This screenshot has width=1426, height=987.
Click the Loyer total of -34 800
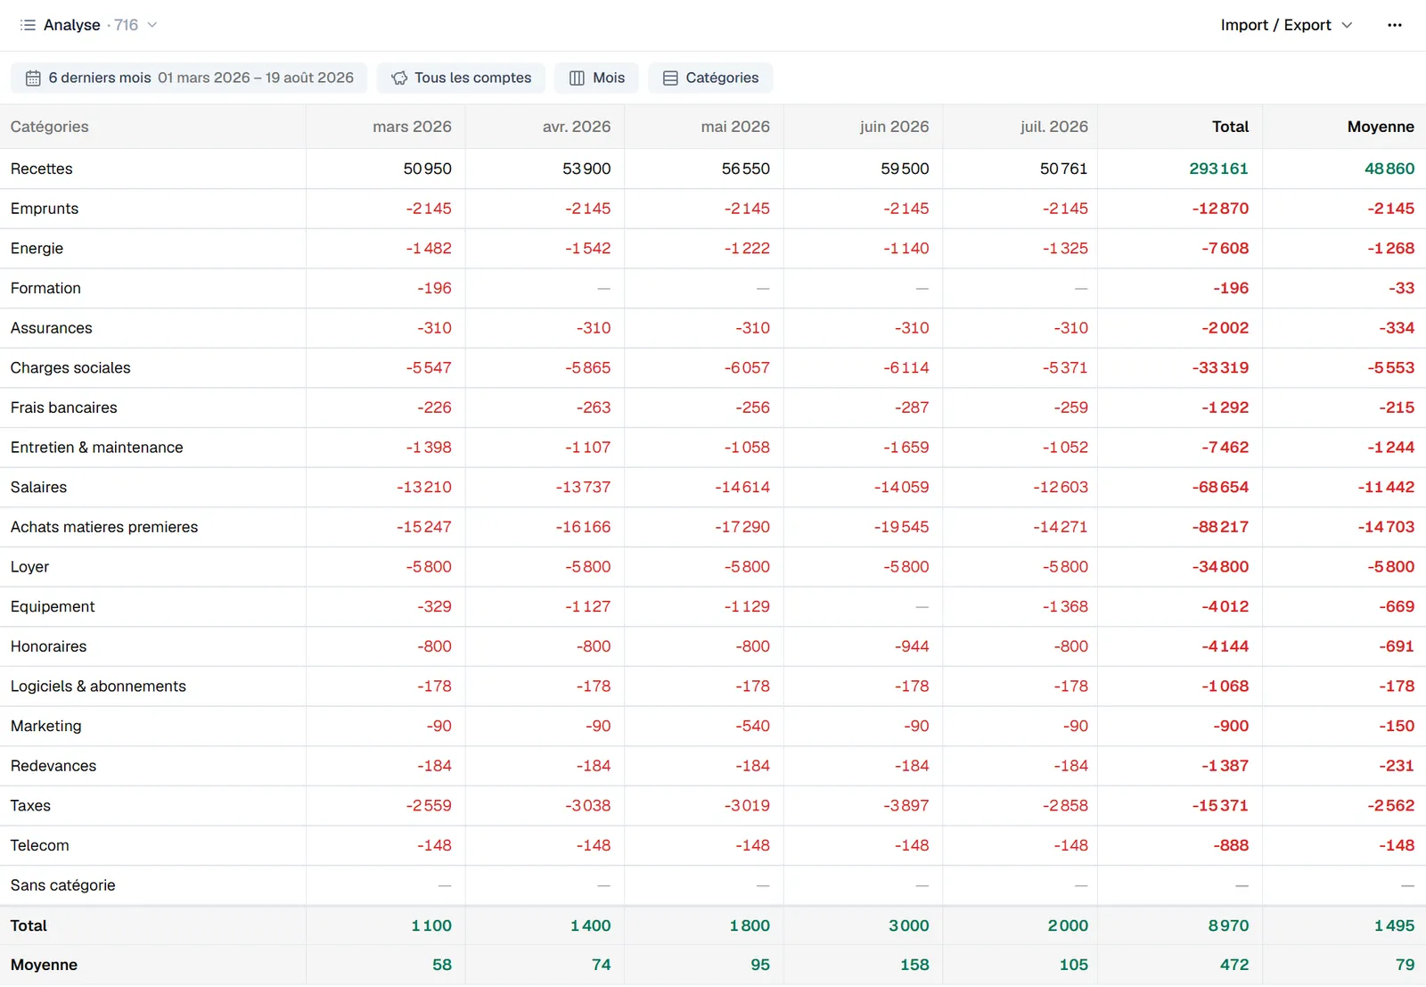pyautogui.click(x=1220, y=567)
